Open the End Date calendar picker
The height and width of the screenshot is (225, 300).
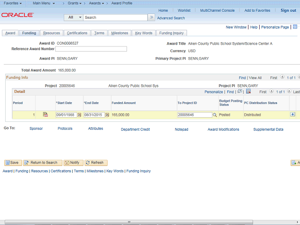(107, 115)
